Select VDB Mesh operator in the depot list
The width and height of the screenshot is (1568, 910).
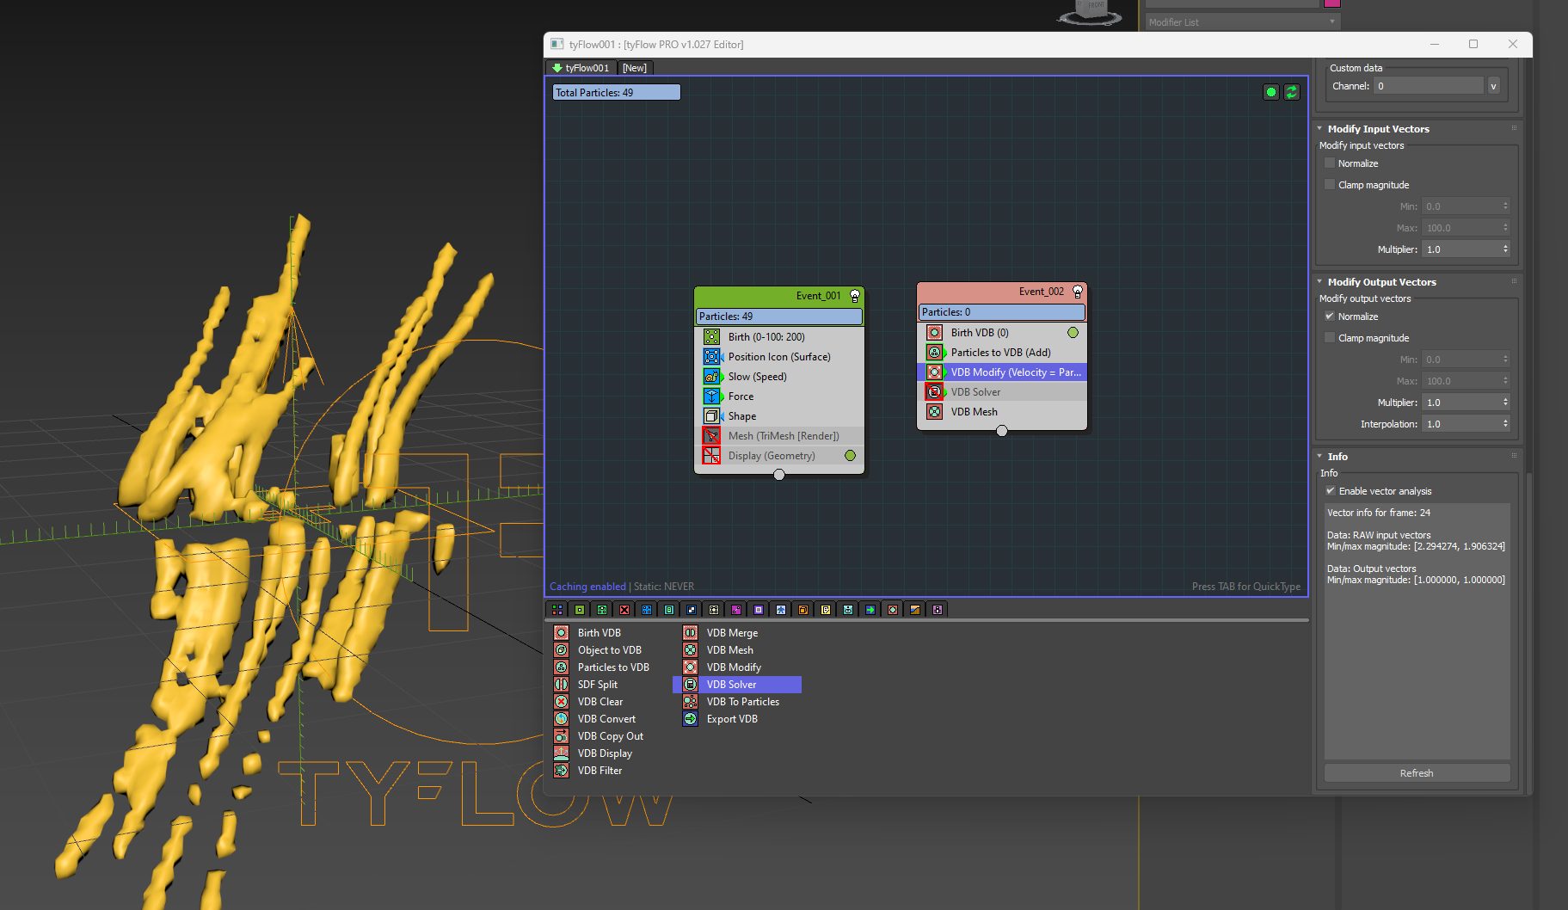click(729, 650)
